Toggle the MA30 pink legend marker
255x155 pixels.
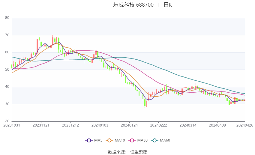(x=132, y=140)
